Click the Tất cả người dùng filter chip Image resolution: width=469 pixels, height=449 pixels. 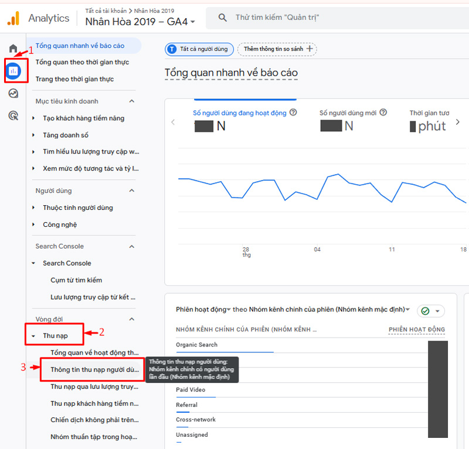tap(199, 49)
